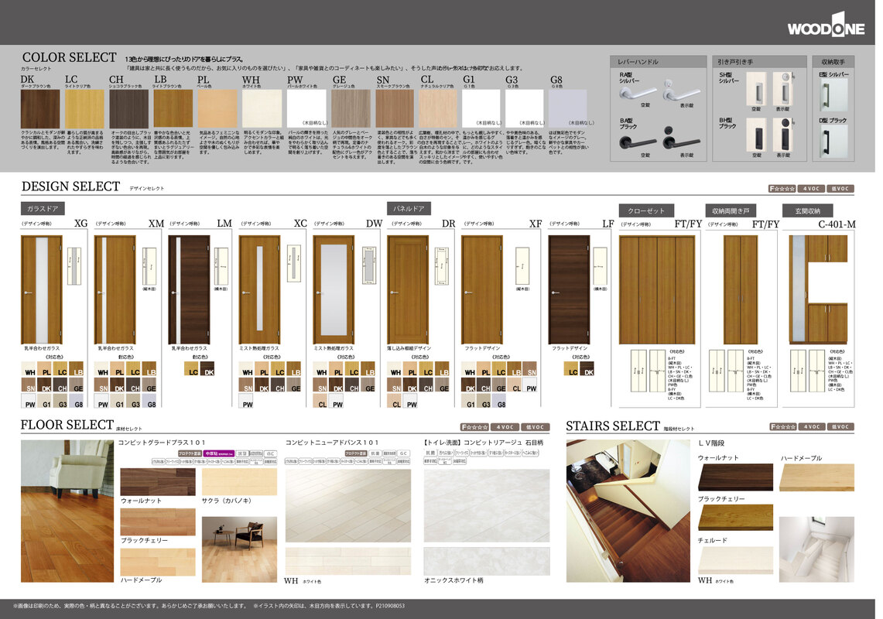Open the パネルドア category tab
Screen dimensions: 883x619
tap(409, 208)
